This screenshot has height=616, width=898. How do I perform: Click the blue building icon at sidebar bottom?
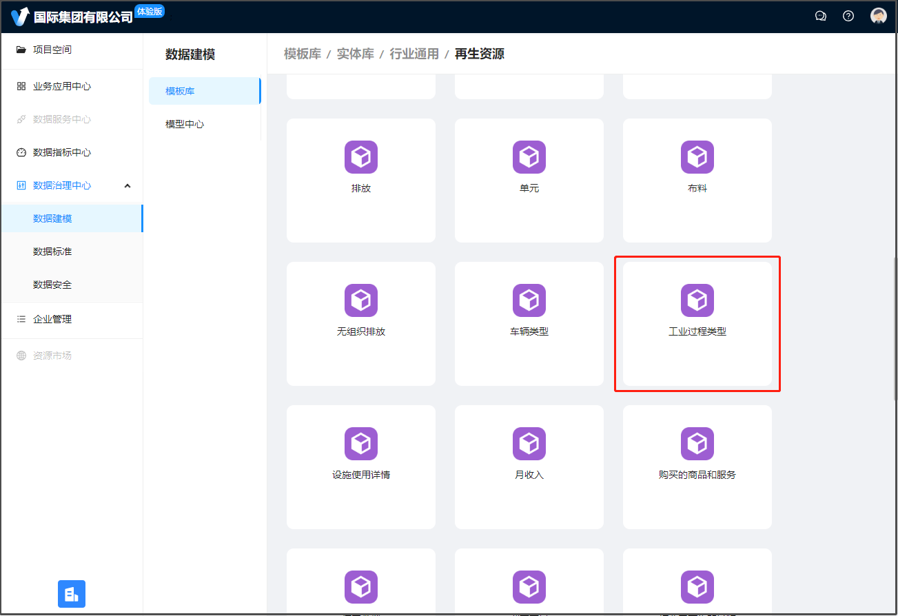72,593
